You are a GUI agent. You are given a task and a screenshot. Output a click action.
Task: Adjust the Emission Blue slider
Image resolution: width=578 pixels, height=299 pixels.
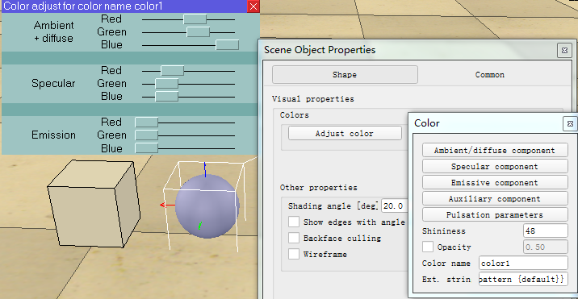click(x=146, y=148)
